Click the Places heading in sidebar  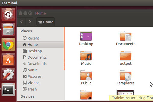pyautogui.click(x=26, y=31)
